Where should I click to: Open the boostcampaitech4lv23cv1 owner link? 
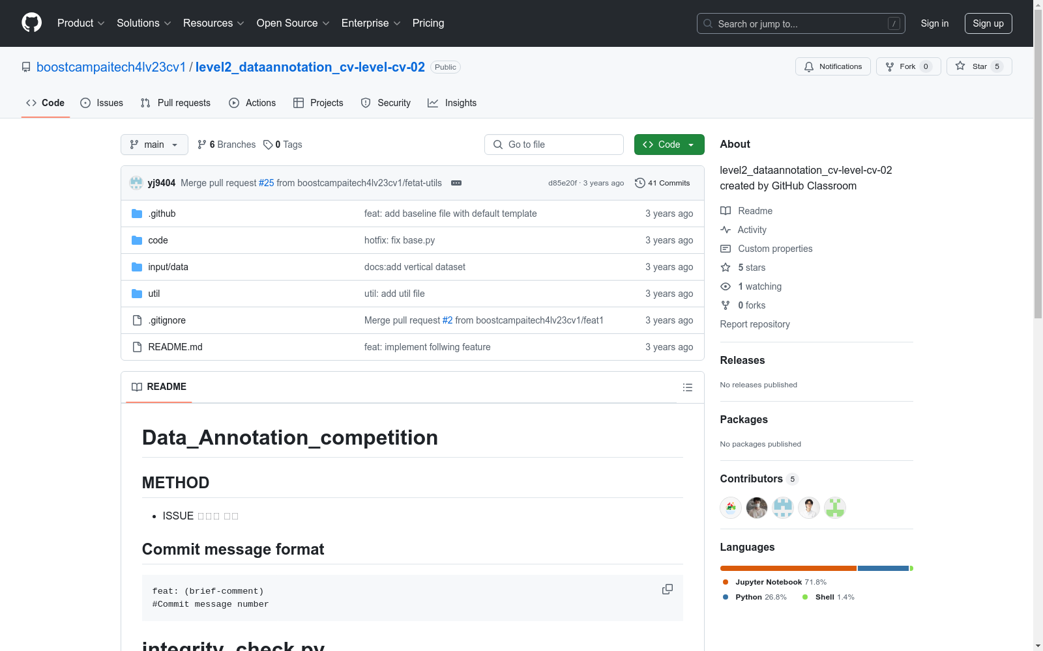pyautogui.click(x=111, y=67)
